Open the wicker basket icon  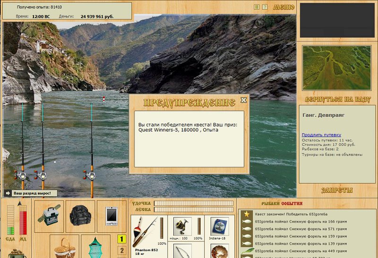64,247
